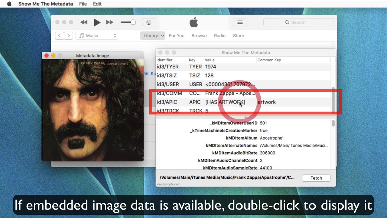The image size is (387, 218).
Task: Click the file path at window bottom
Action: coord(227,178)
